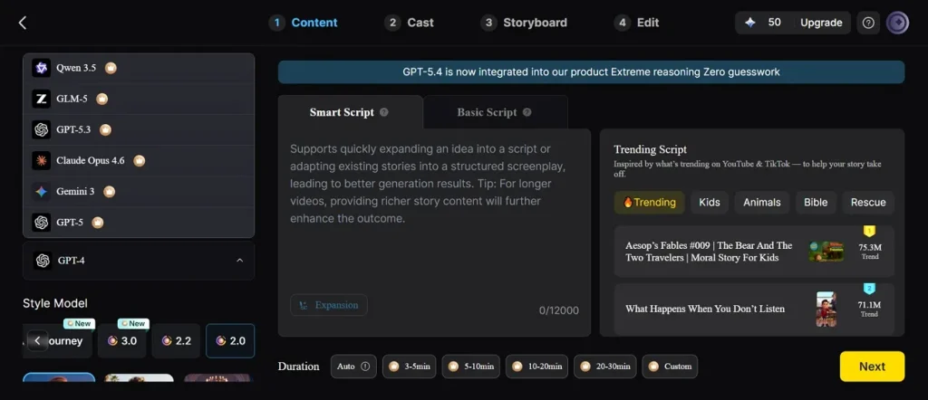The image size is (928, 400).
Task: Click the credits star icon
Action: click(x=750, y=23)
